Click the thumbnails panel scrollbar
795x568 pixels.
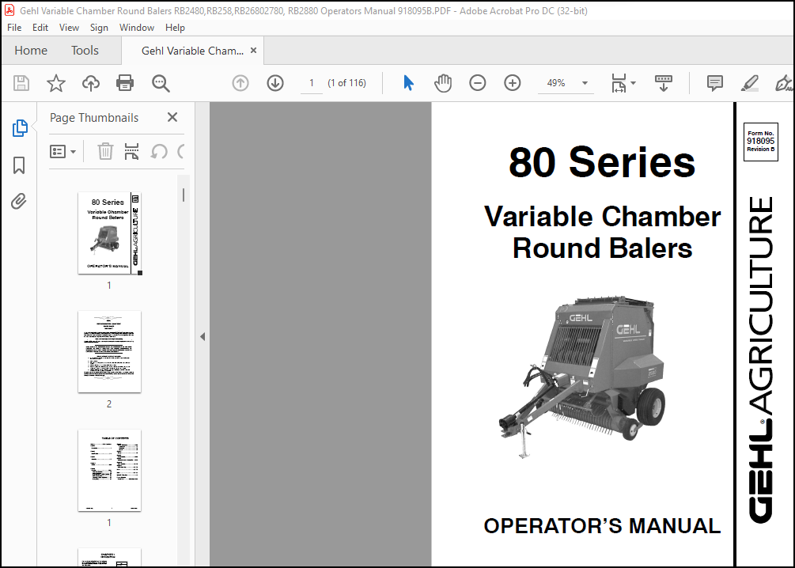(x=183, y=195)
